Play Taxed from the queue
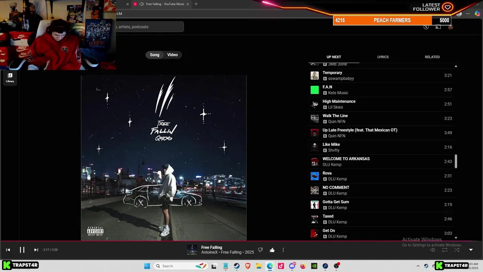 point(381,219)
